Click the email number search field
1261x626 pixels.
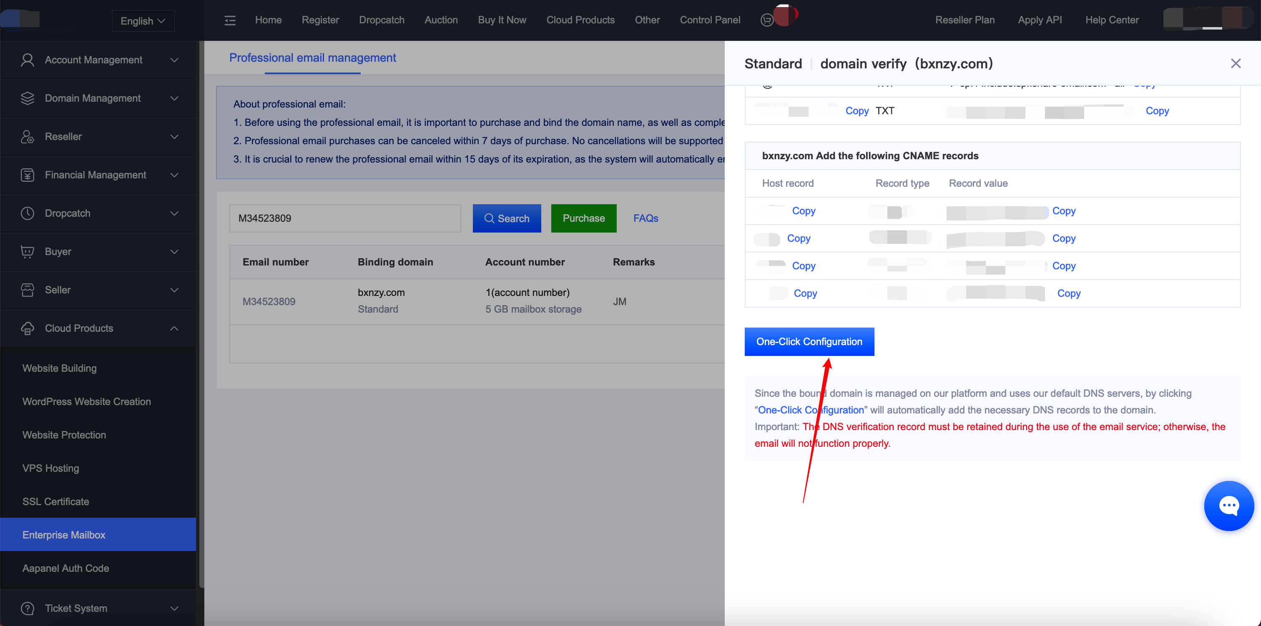point(344,218)
